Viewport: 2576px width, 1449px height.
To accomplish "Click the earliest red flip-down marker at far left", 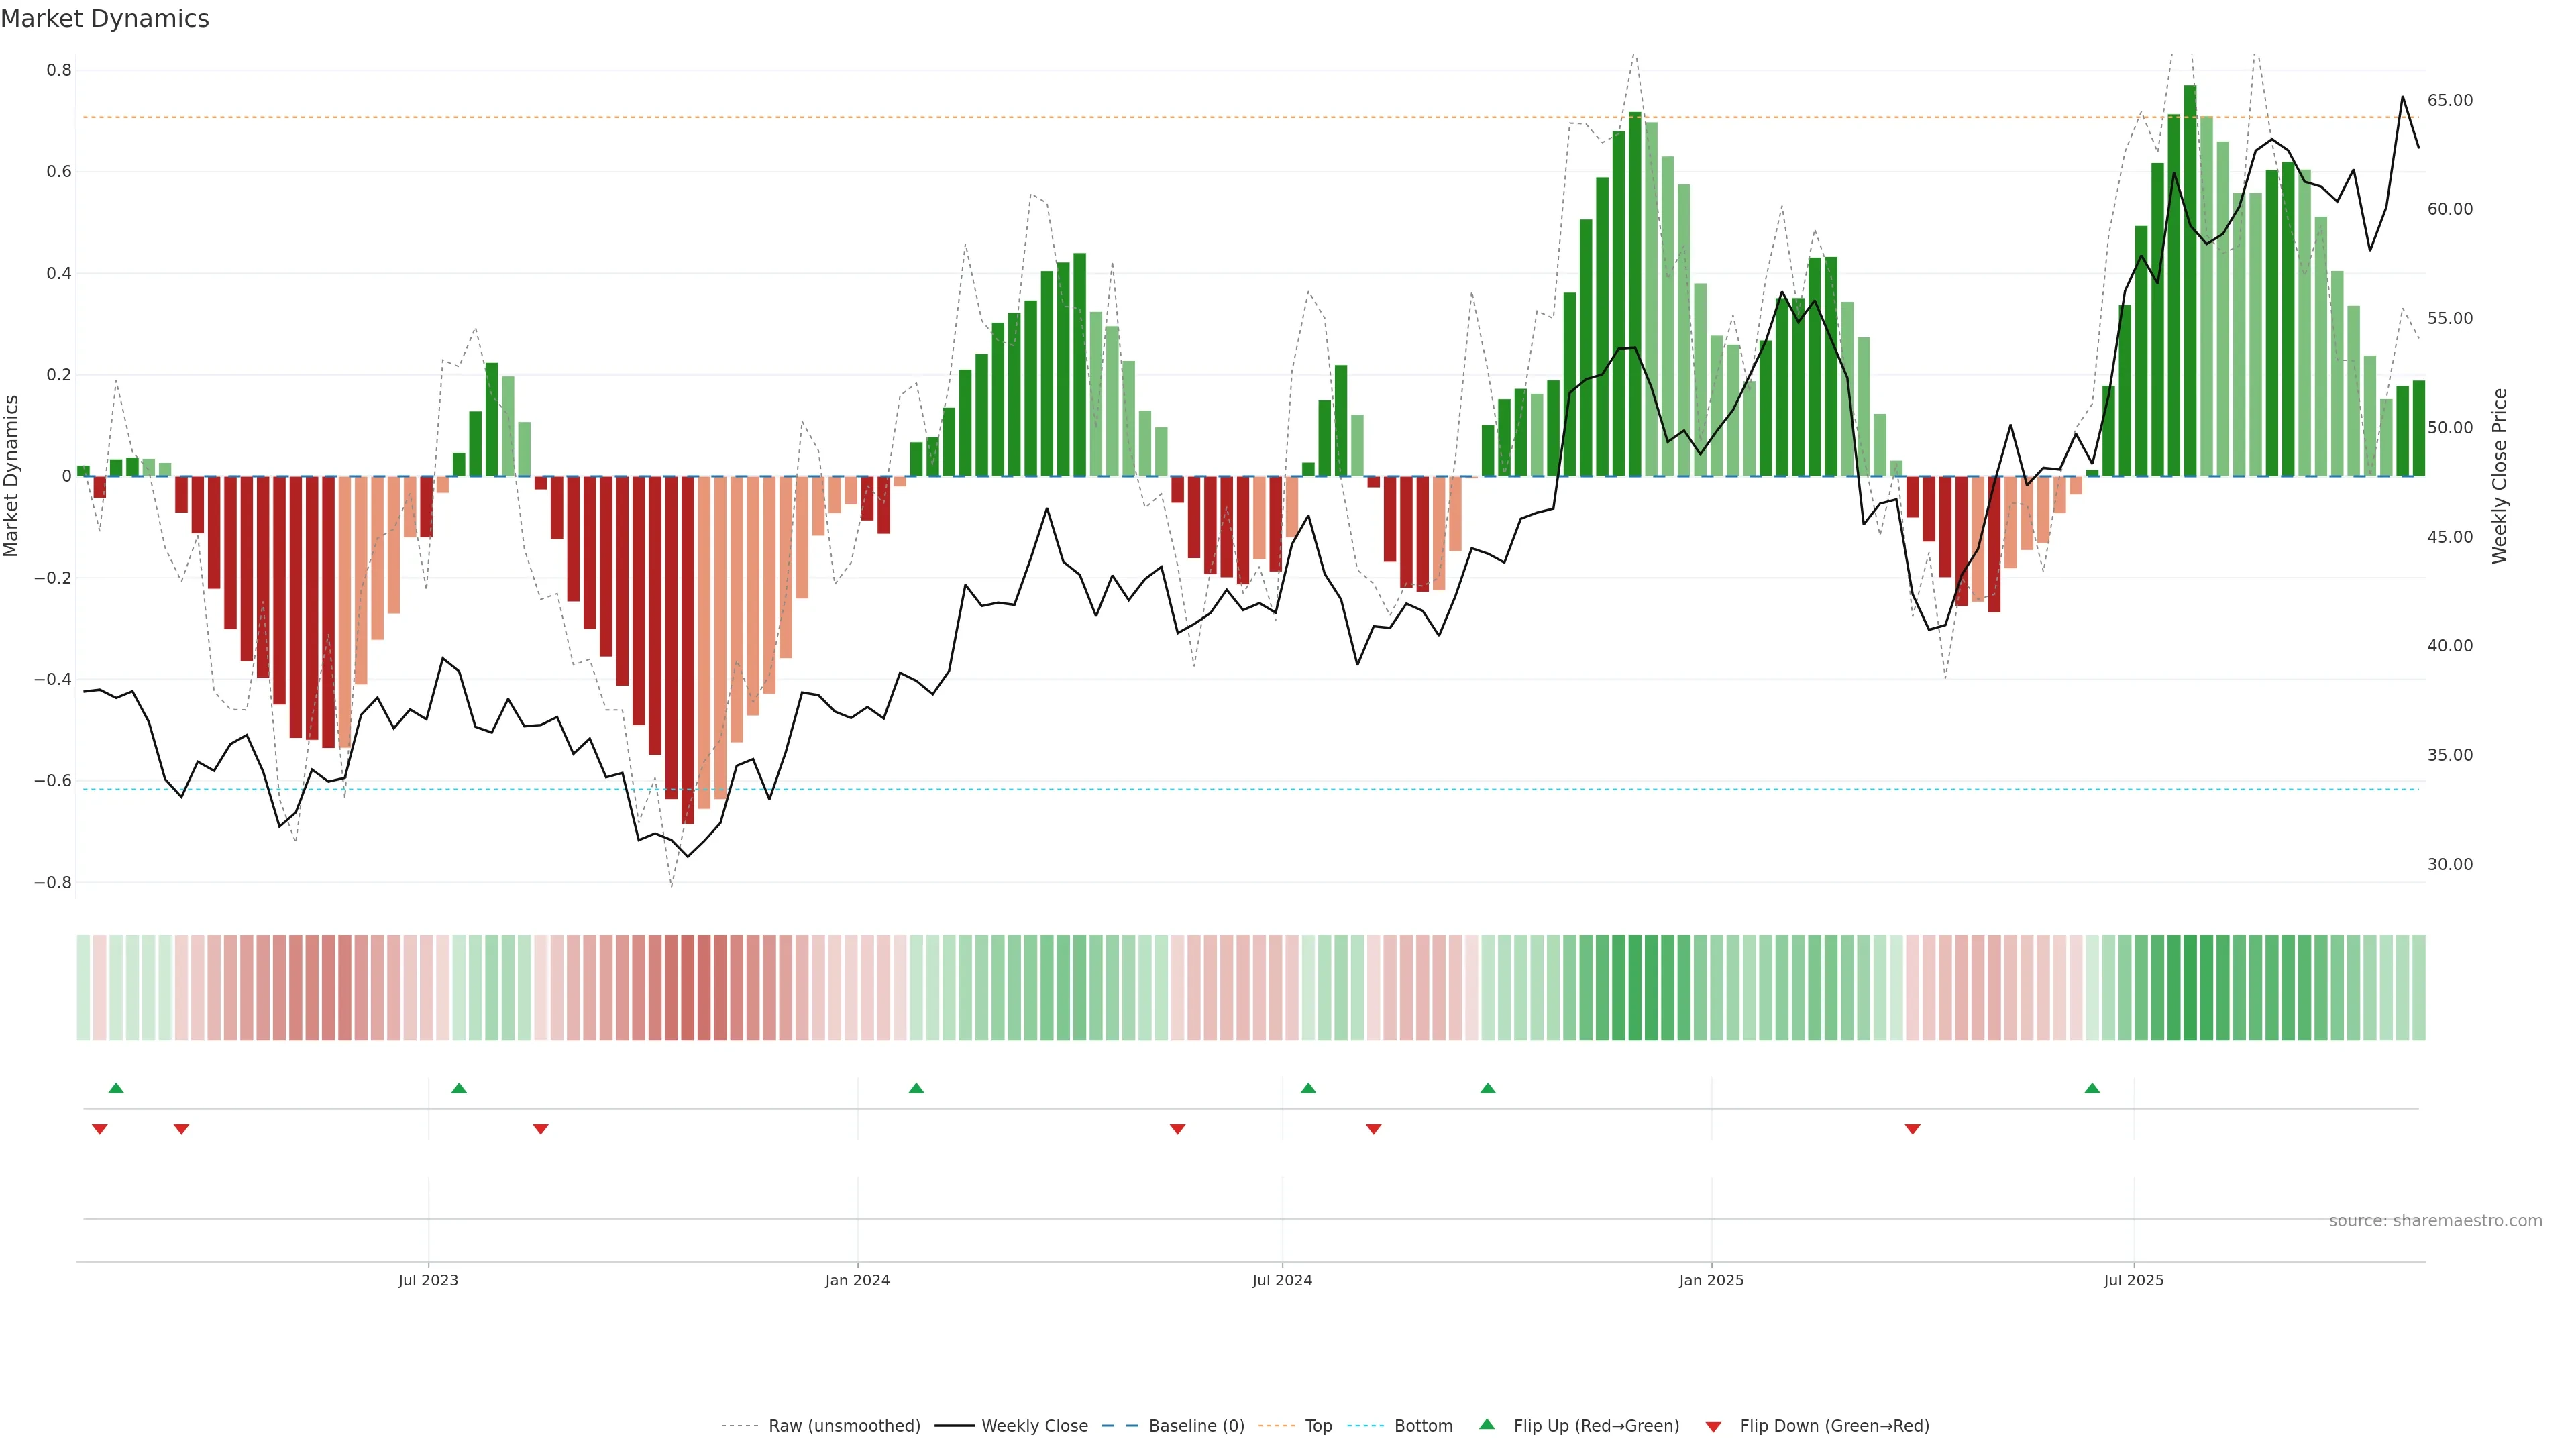I will [99, 1129].
